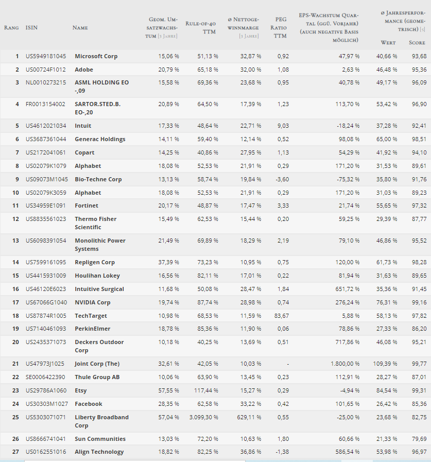Open the Facebook entry
Image resolution: width=431 pixels, height=462 pixels.
pyautogui.click(x=89, y=404)
